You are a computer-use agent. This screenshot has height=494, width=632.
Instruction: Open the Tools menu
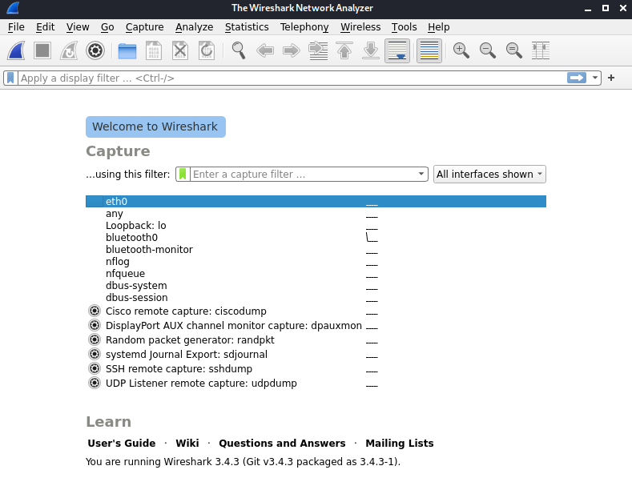point(404,27)
